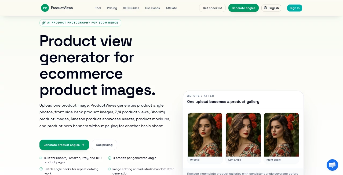Click the PV logo circle icon
Viewport: 343px width, 175px height.
click(x=45, y=8)
